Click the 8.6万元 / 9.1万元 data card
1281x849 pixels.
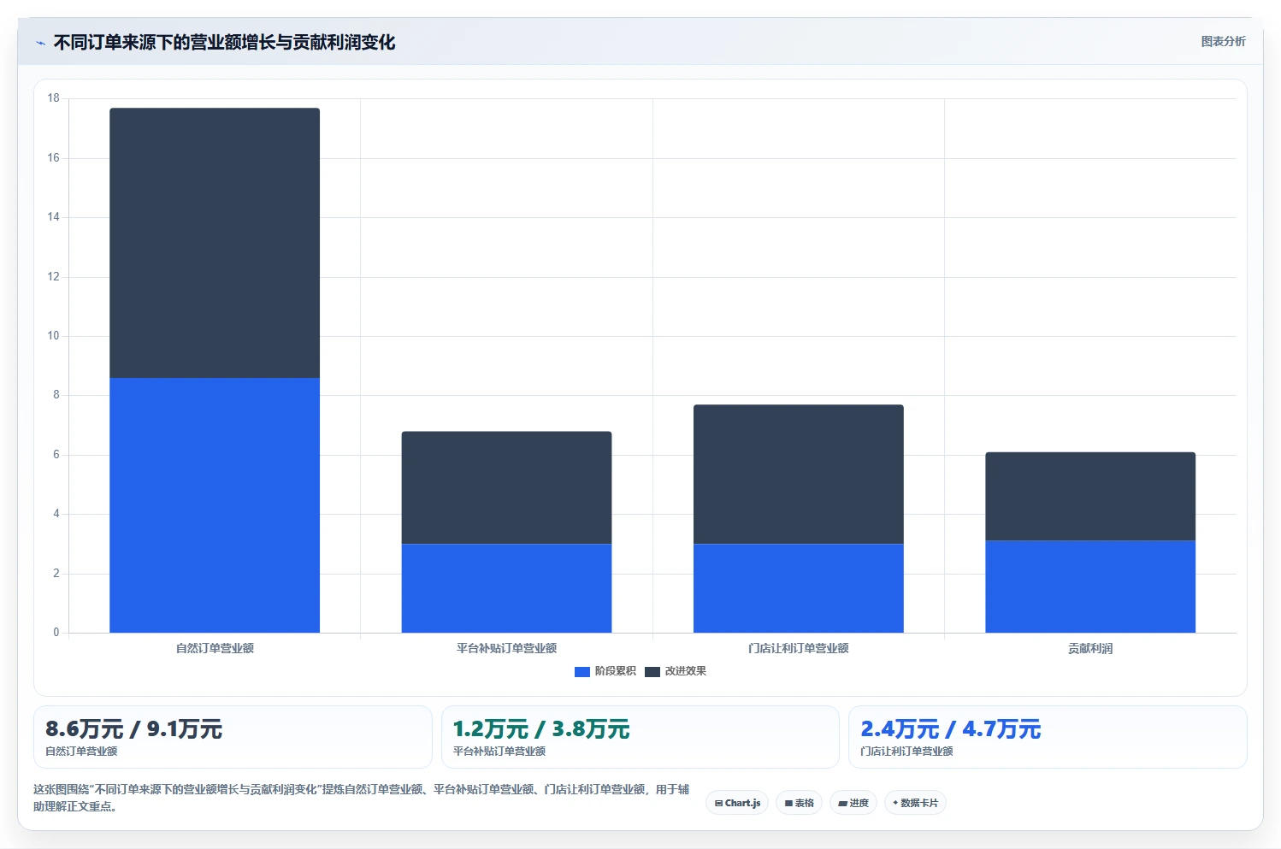pos(233,737)
